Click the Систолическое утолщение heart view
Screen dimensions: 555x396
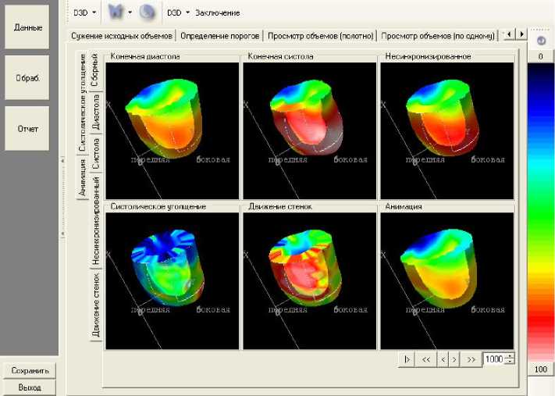(x=172, y=281)
